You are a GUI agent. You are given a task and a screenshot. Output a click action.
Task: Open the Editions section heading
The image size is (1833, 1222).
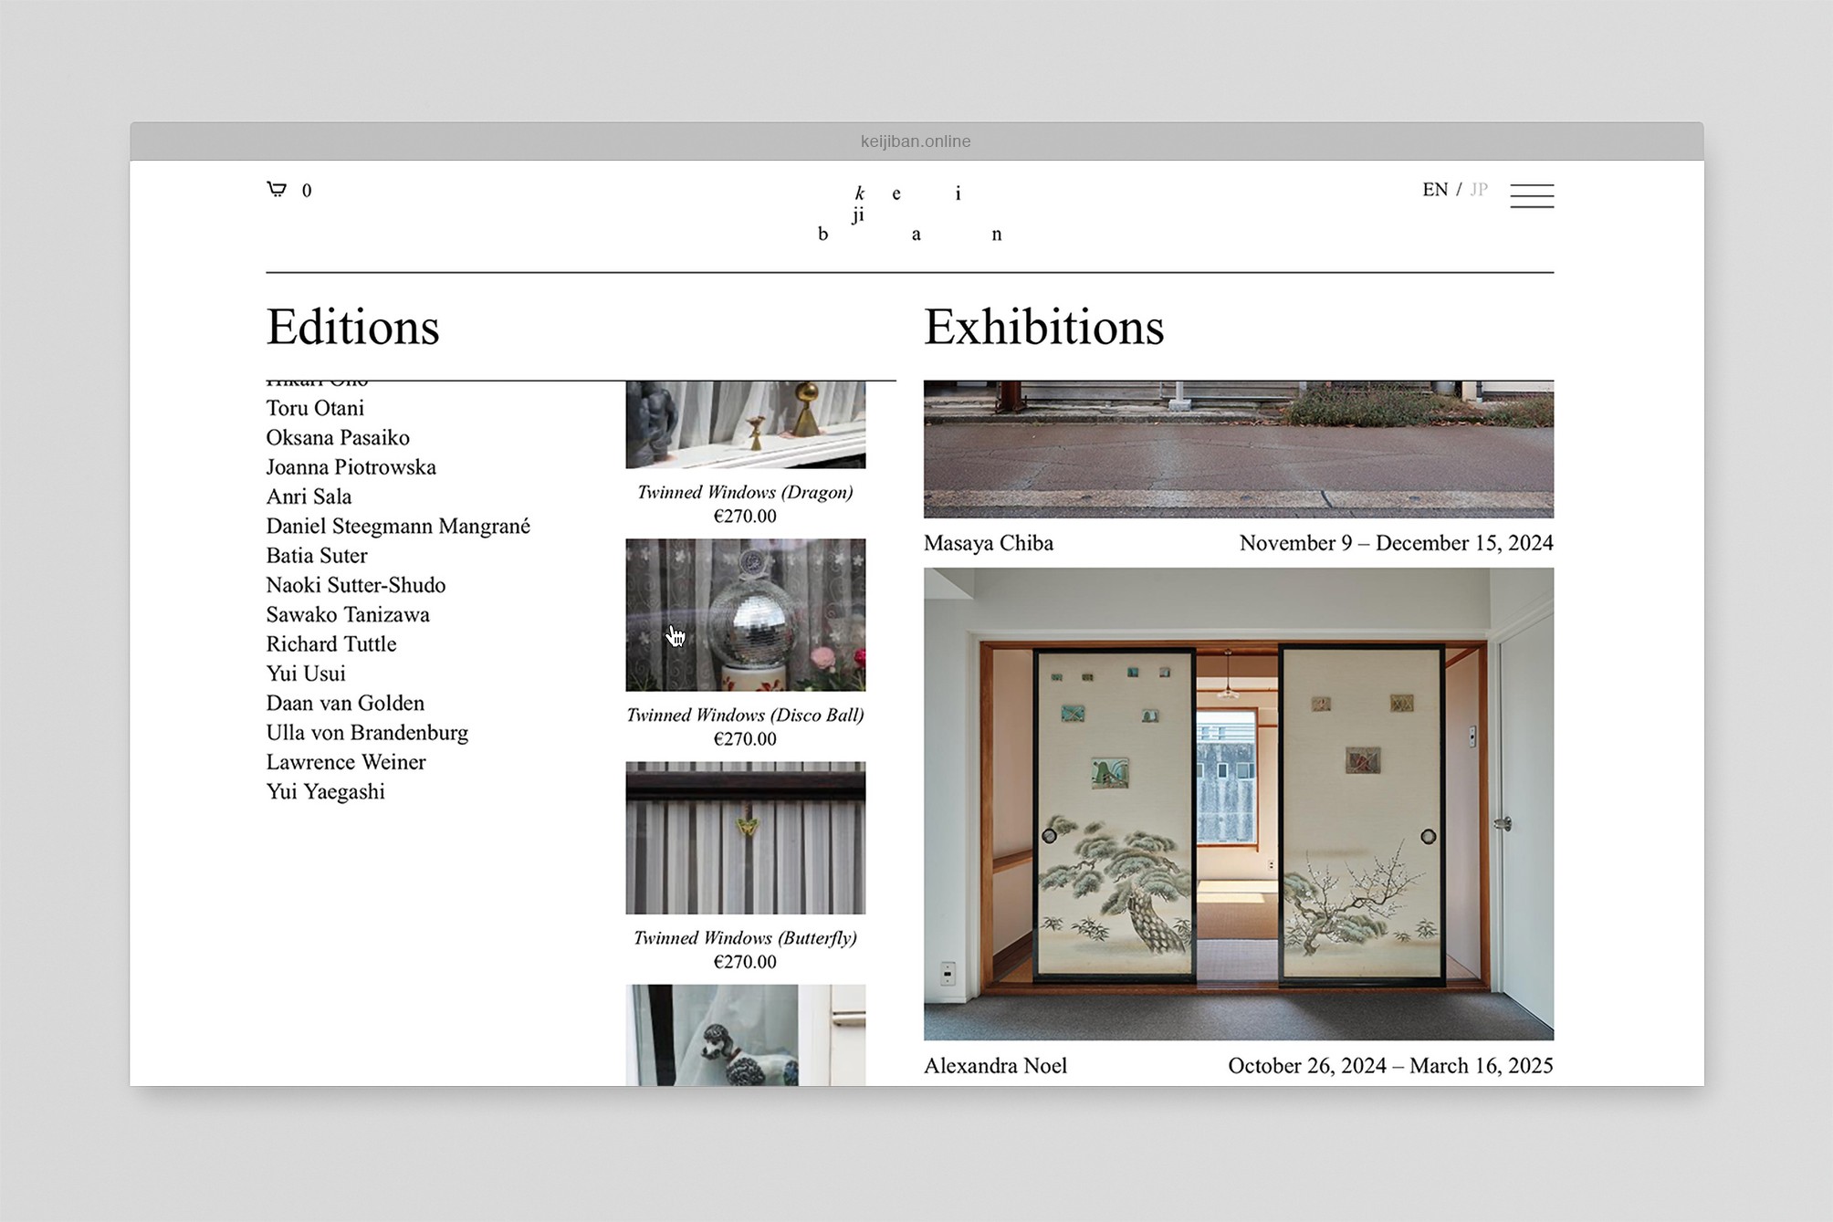click(352, 328)
